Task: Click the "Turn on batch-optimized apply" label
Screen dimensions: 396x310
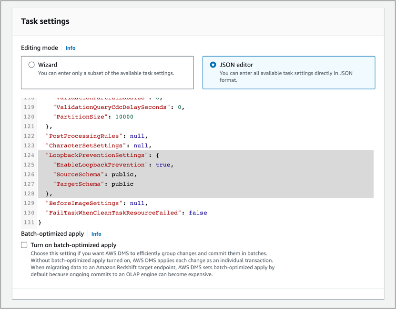Action: pos(73,245)
